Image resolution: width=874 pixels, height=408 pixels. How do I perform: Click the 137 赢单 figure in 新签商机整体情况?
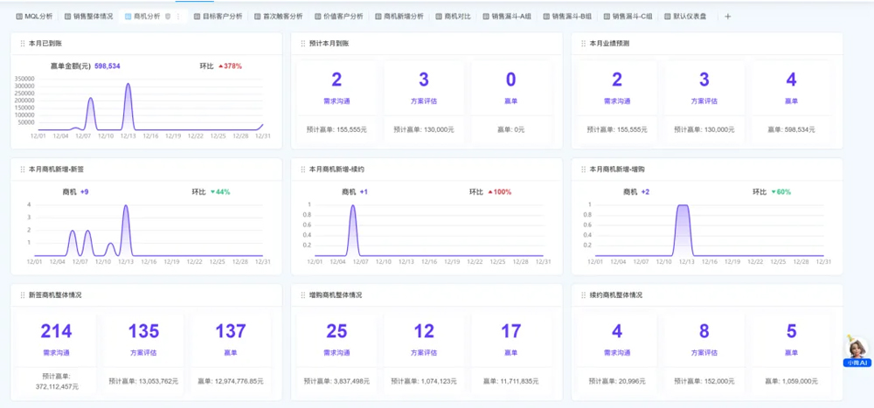click(x=231, y=331)
